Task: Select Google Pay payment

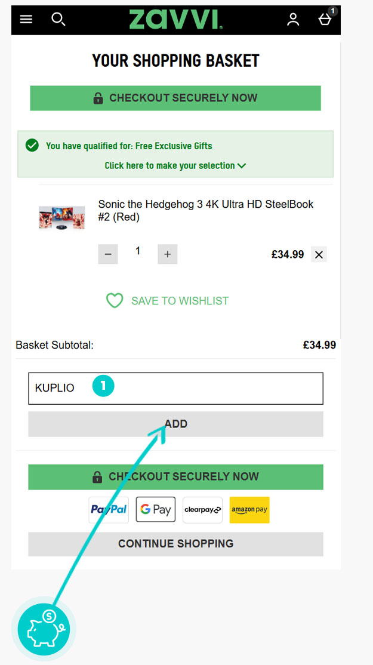Action: (x=156, y=510)
